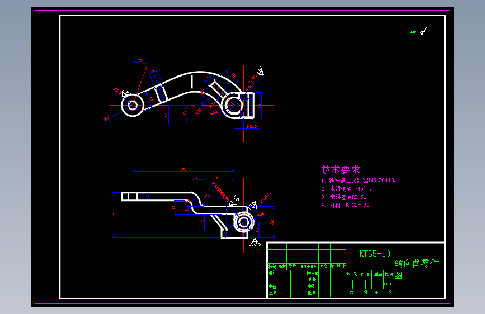
Task: Click the 比例 header cell
Action: point(389,274)
